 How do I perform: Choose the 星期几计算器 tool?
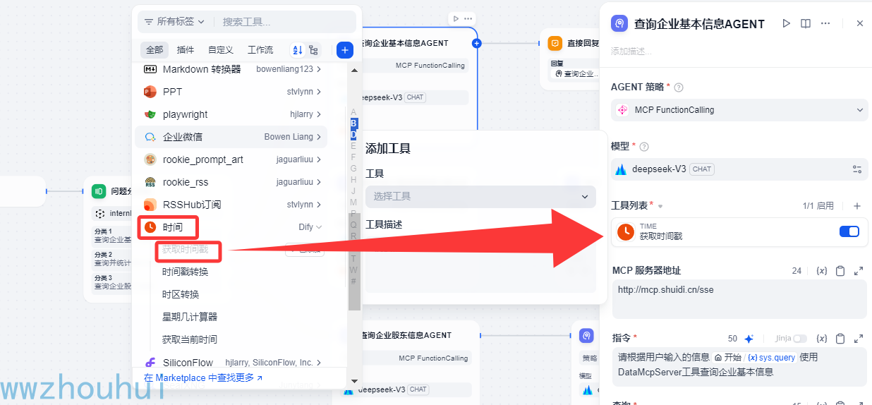point(190,318)
